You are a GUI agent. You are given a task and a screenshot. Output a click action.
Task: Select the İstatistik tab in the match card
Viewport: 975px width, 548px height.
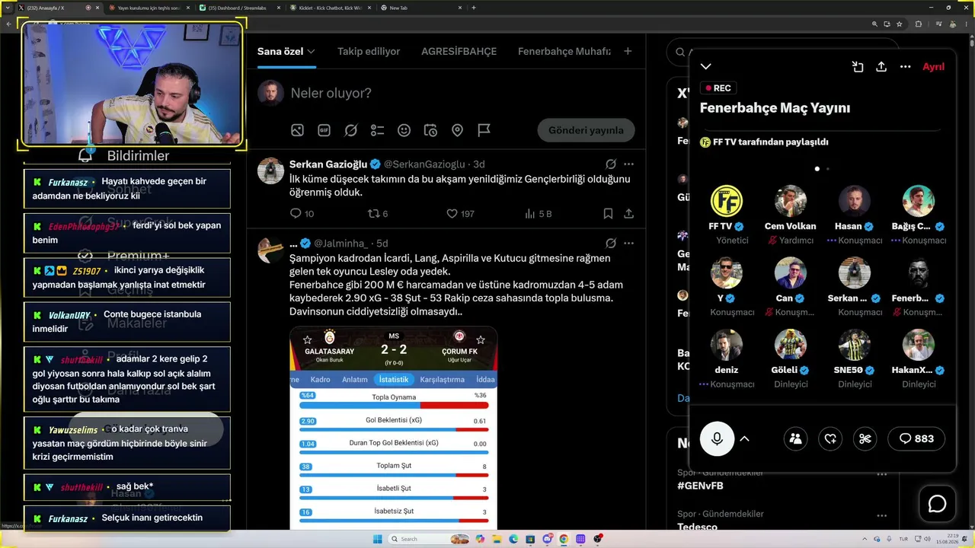tap(394, 379)
